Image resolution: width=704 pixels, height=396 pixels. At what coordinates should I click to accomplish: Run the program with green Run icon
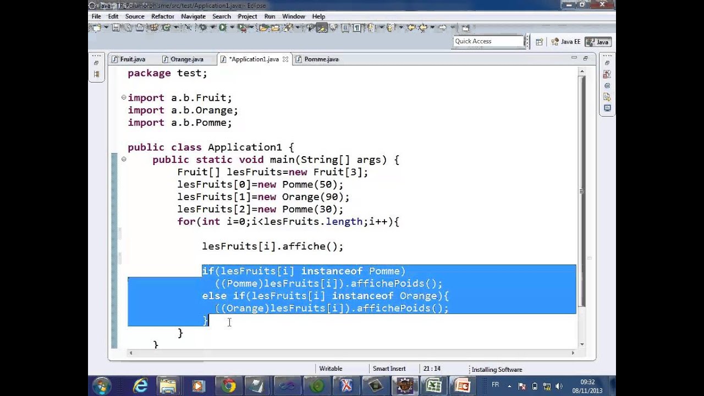(x=223, y=28)
